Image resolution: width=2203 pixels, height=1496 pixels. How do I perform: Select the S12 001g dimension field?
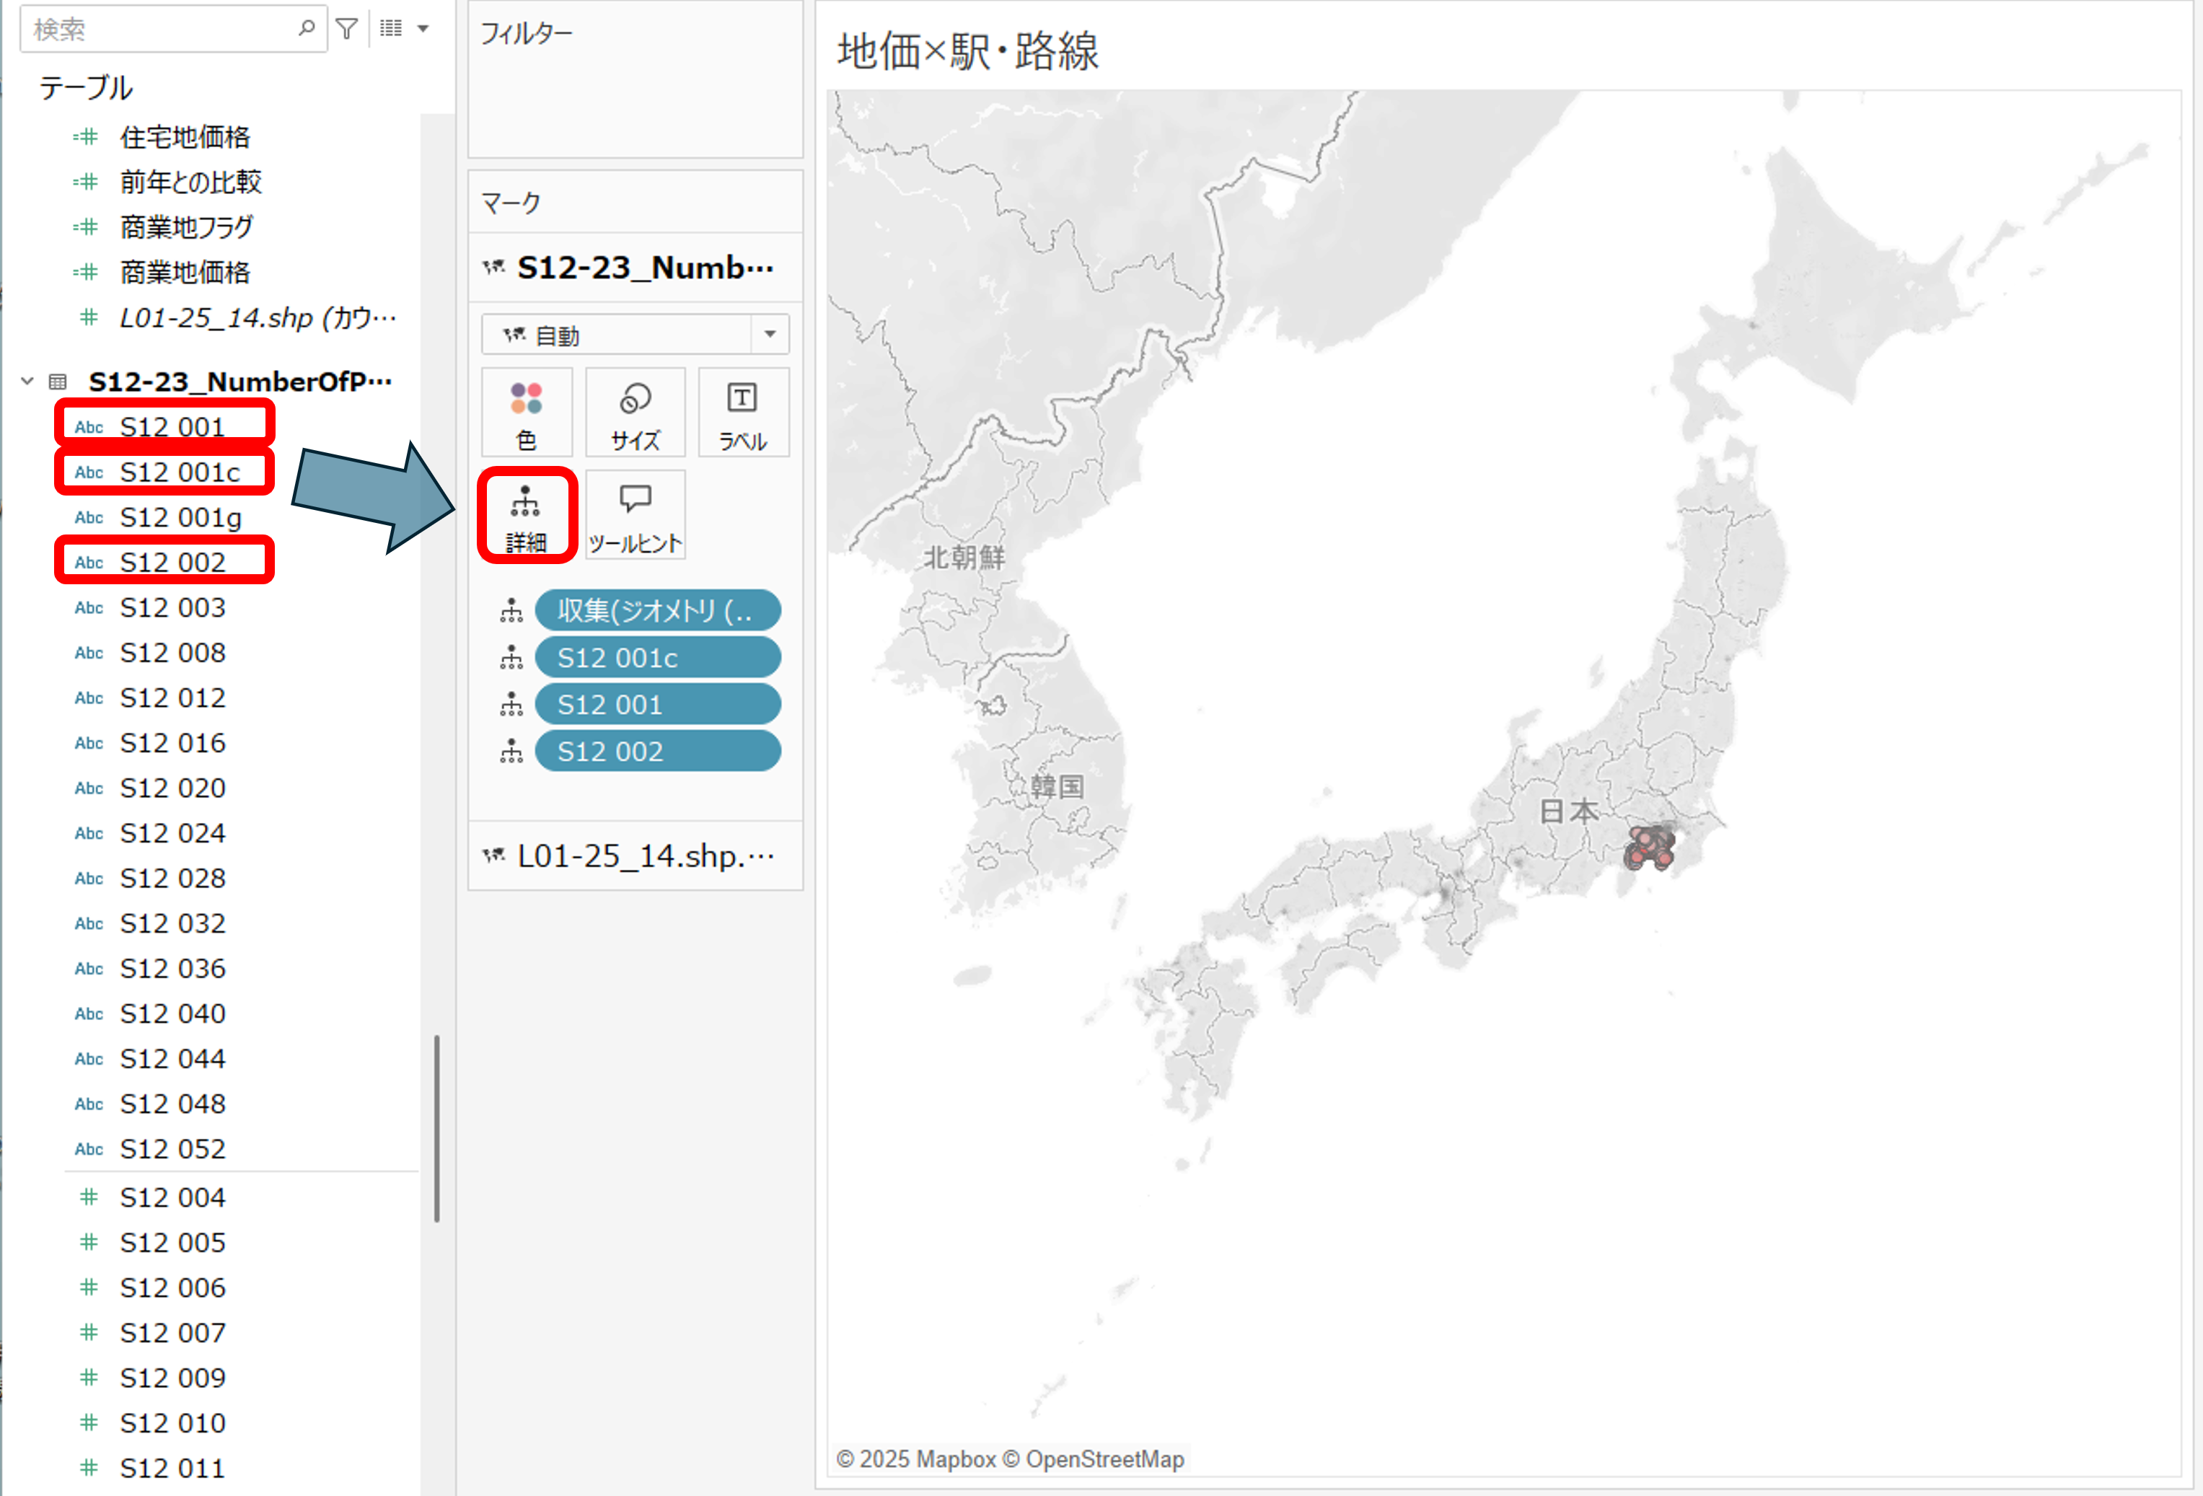180,518
